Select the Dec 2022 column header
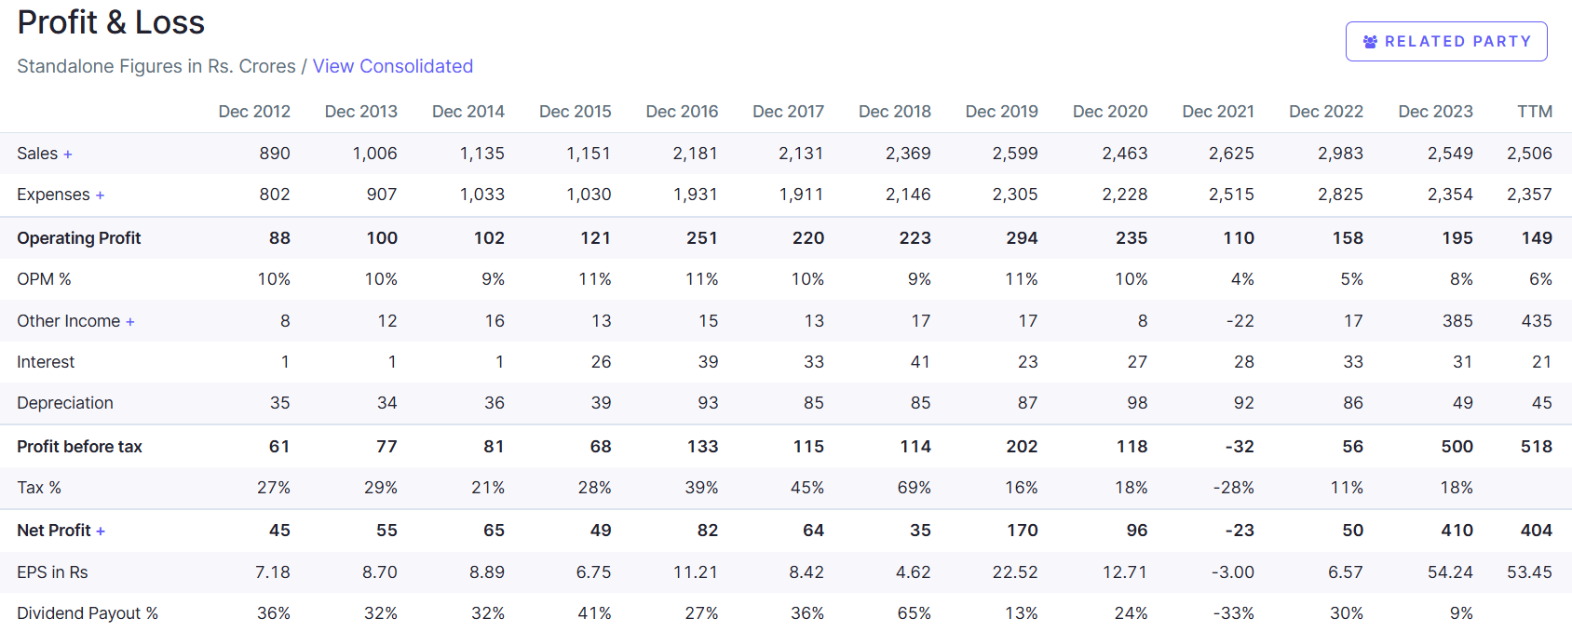 tap(1326, 112)
